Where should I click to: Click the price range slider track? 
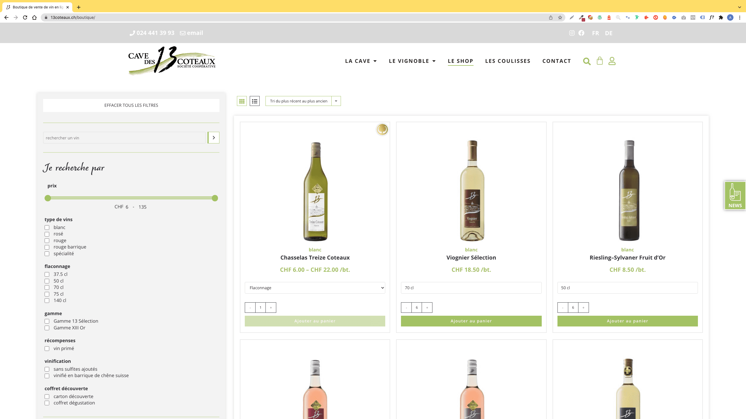click(131, 198)
